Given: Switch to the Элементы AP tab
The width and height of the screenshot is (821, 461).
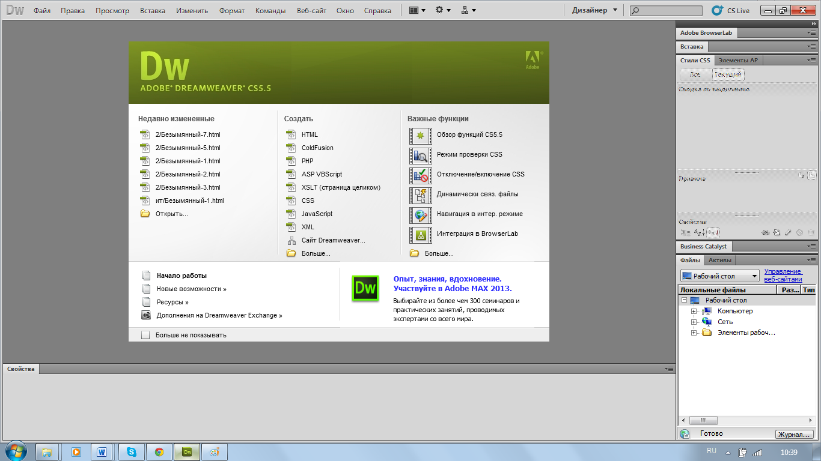Looking at the screenshot, I should pos(738,60).
